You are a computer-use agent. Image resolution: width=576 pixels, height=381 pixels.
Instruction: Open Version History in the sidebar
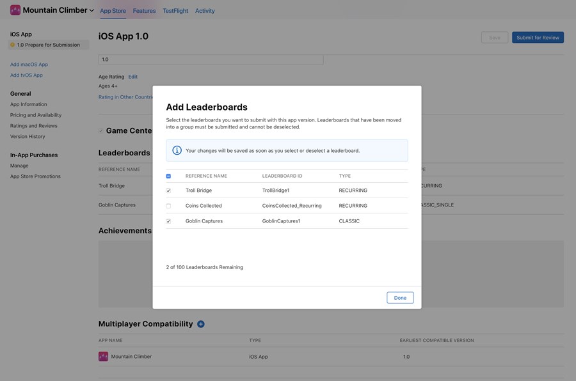(28, 136)
